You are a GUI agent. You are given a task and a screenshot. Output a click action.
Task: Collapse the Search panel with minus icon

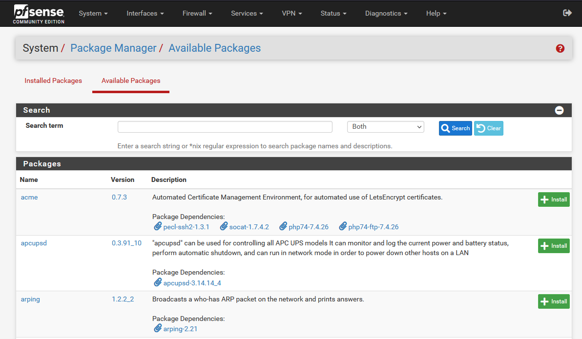559,110
